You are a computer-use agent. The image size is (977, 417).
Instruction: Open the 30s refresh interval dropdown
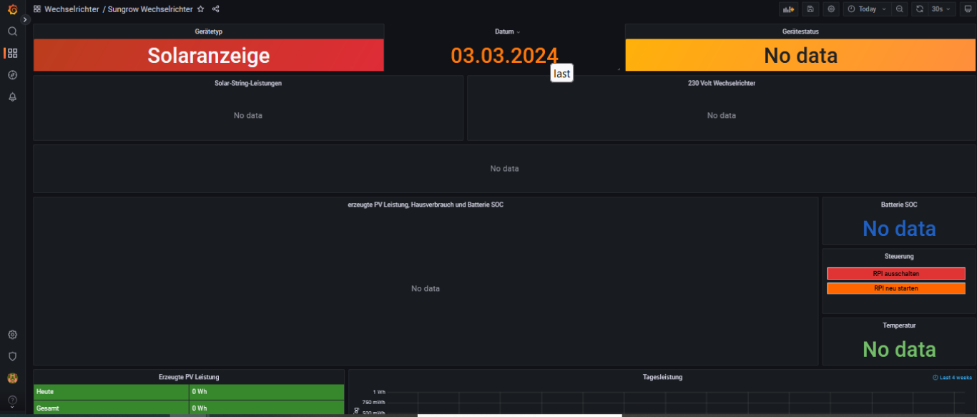(941, 9)
